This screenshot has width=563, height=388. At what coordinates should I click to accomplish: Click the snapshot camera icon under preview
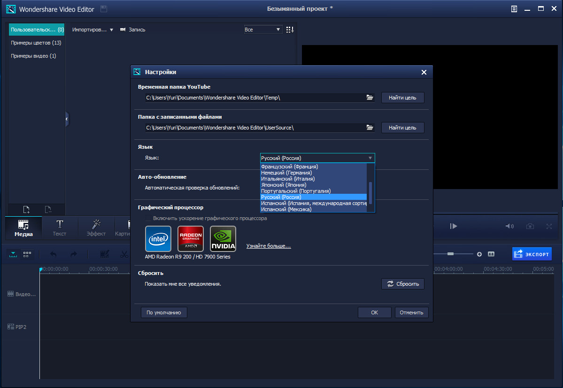point(530,226)
